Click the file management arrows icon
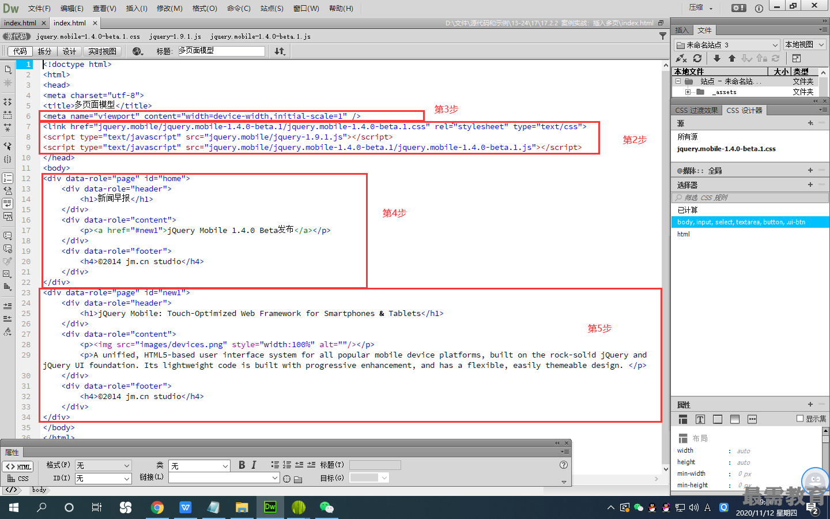The image size is (830, 519). [280, 51]
